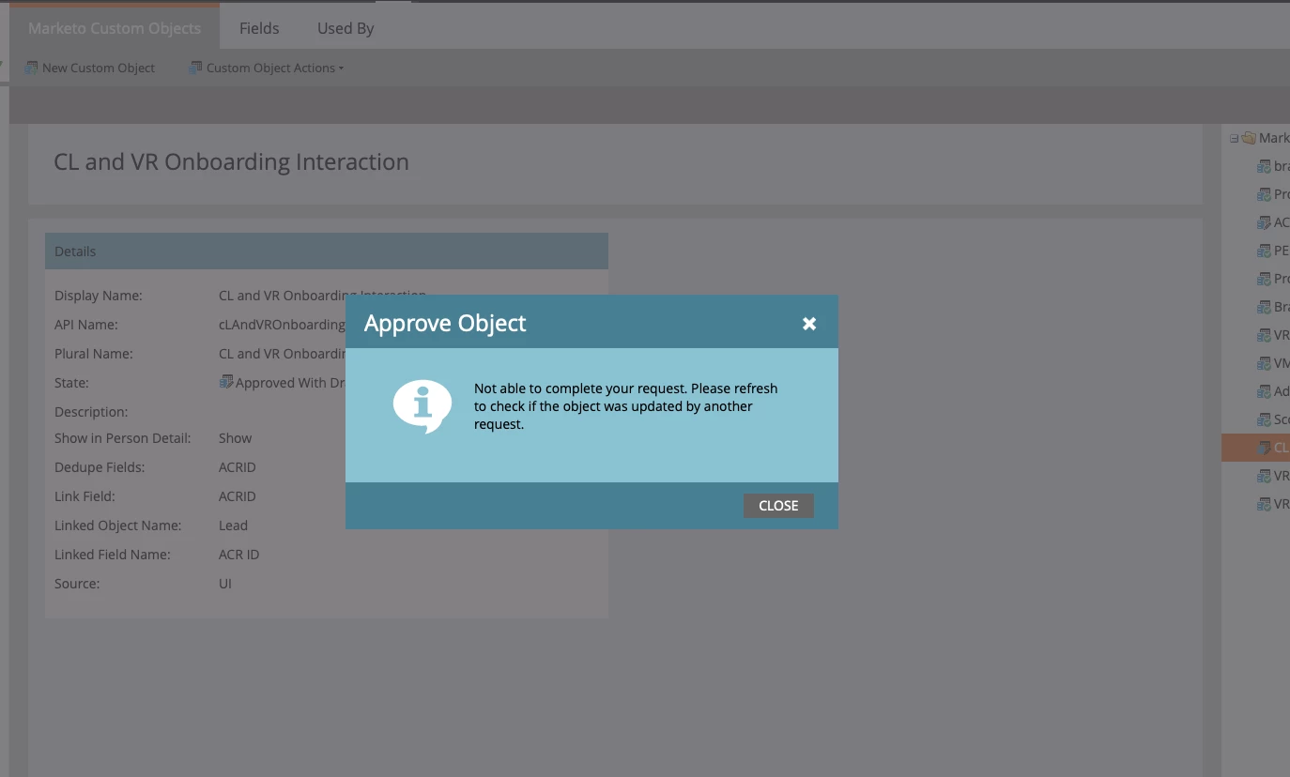The image size is (1290, 777).
Task: Click the ACRID value of Dedupe Fields
Action: [x=238, y=467]
